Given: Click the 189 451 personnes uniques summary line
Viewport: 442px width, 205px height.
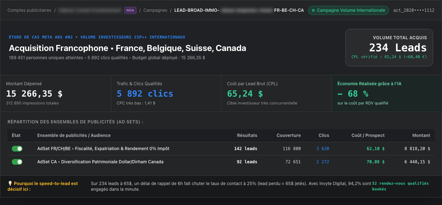Looking at the screenshot, I should click(x=107, y=57).
